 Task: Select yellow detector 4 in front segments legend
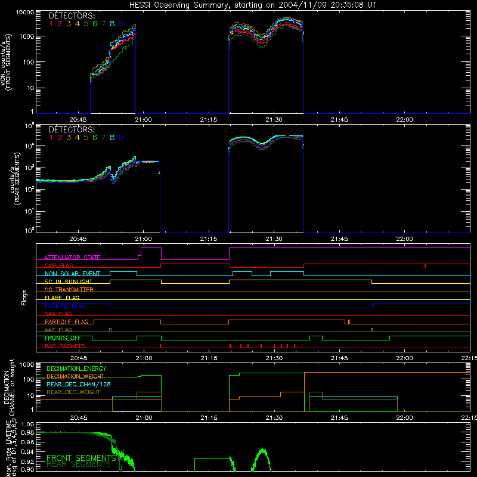coord(78,24)
